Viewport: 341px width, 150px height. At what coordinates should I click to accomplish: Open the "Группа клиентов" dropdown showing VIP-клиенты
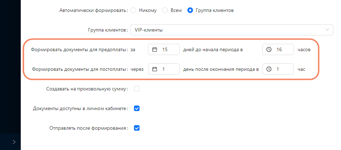pyautogui.click(x=232, y=30)
